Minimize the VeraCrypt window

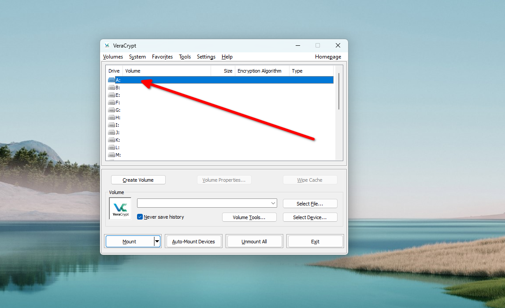pos(298,45)
